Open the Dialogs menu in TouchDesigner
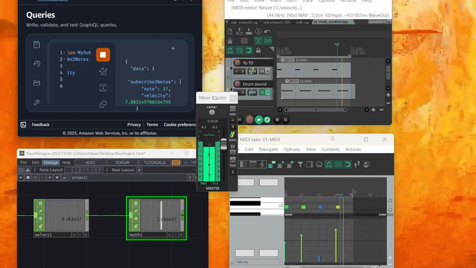The image size is (476, 268). (51, 163)
